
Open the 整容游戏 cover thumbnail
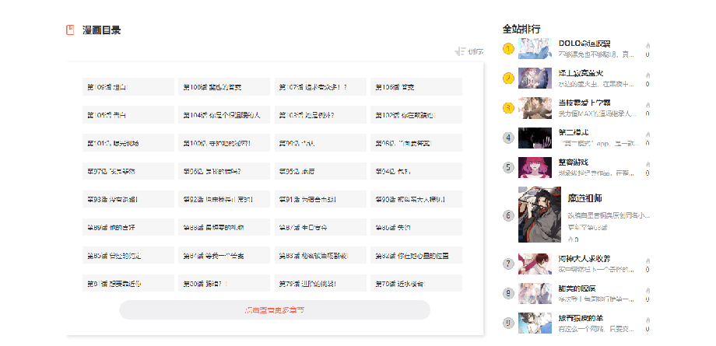[535, 167]
